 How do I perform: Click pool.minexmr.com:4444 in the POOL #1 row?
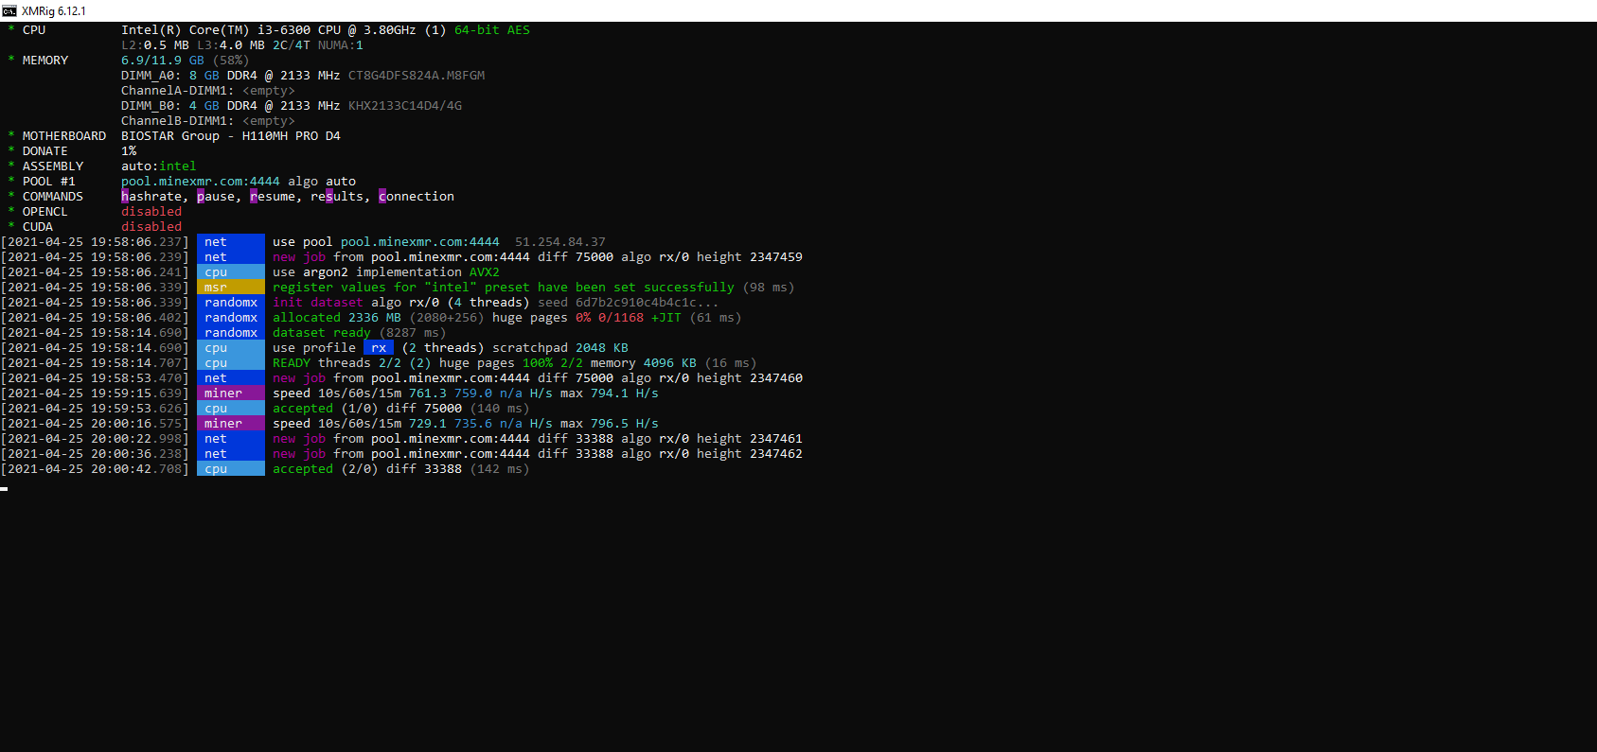click(x=200, y=182)
